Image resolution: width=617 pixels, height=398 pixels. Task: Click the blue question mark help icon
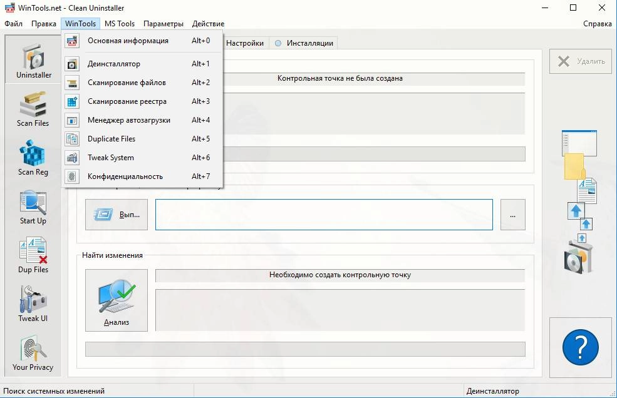pos(581,348)
